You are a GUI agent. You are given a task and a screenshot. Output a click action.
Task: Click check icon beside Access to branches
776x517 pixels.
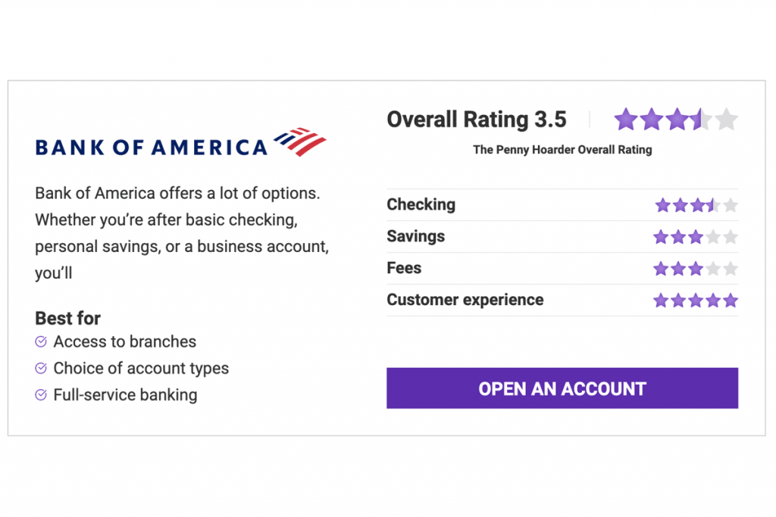42,342
